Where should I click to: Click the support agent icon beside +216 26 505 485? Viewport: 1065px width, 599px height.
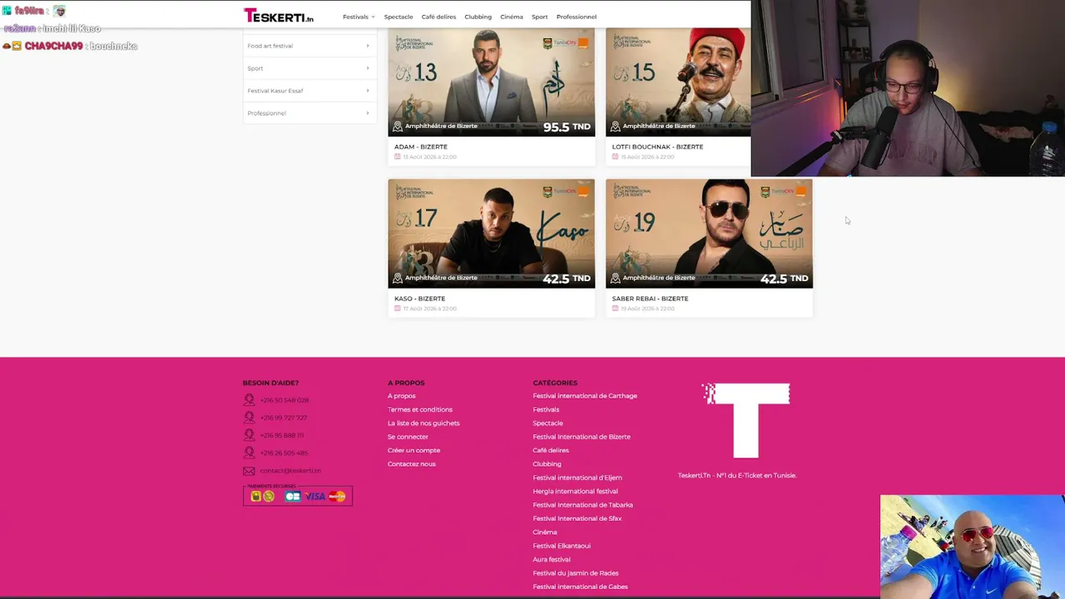pyautogui.click(x=249, y=453)
